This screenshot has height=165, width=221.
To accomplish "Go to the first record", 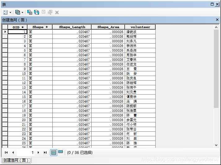I will coord(6,152).
